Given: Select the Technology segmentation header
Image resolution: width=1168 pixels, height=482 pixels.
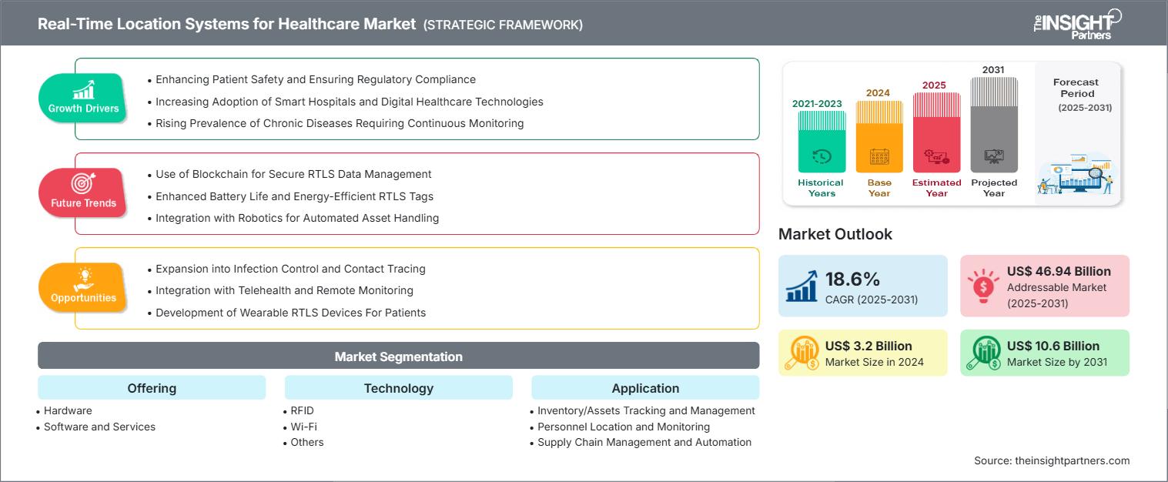Looking at the screenshot, I should pos(398,388).
